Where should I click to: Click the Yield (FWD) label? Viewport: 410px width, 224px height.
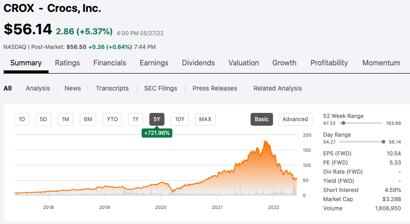click(339, 181)
